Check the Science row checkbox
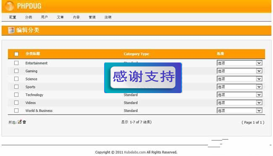The width and height of the screenshot is (273, 156). click(16, 79)
